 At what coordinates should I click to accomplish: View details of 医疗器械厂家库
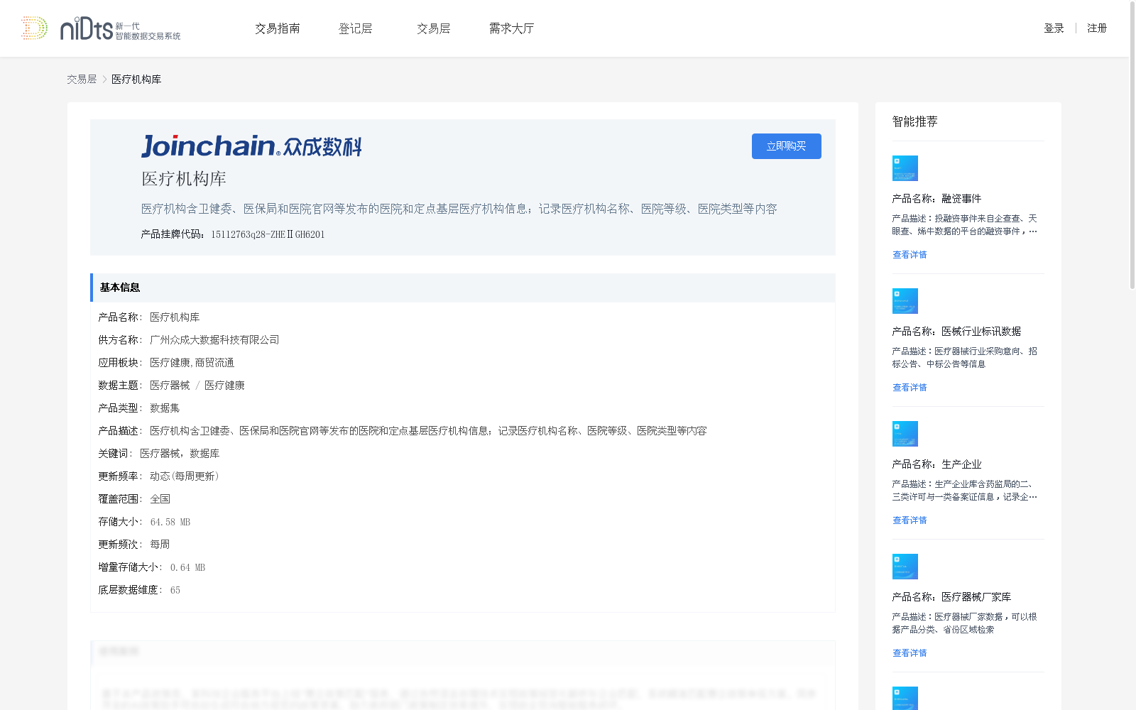[x=910, y=653]
